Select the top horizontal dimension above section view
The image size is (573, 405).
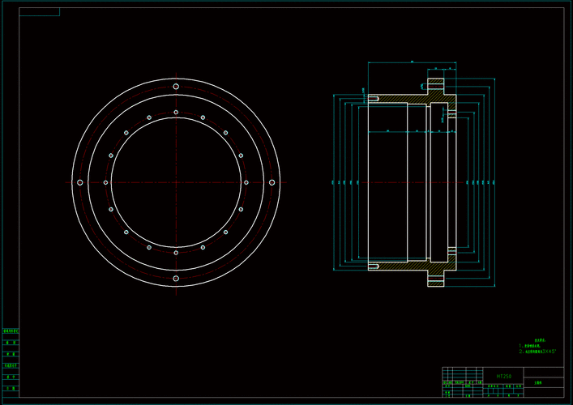coord(412,62)
